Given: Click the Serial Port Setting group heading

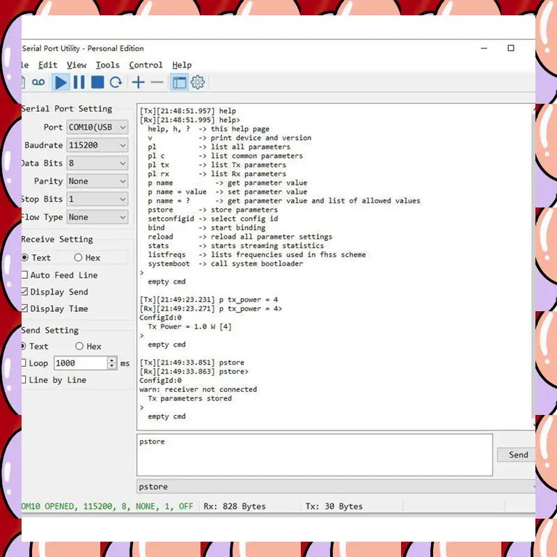Looking at the screenshot, I should [x=67, y=109].
